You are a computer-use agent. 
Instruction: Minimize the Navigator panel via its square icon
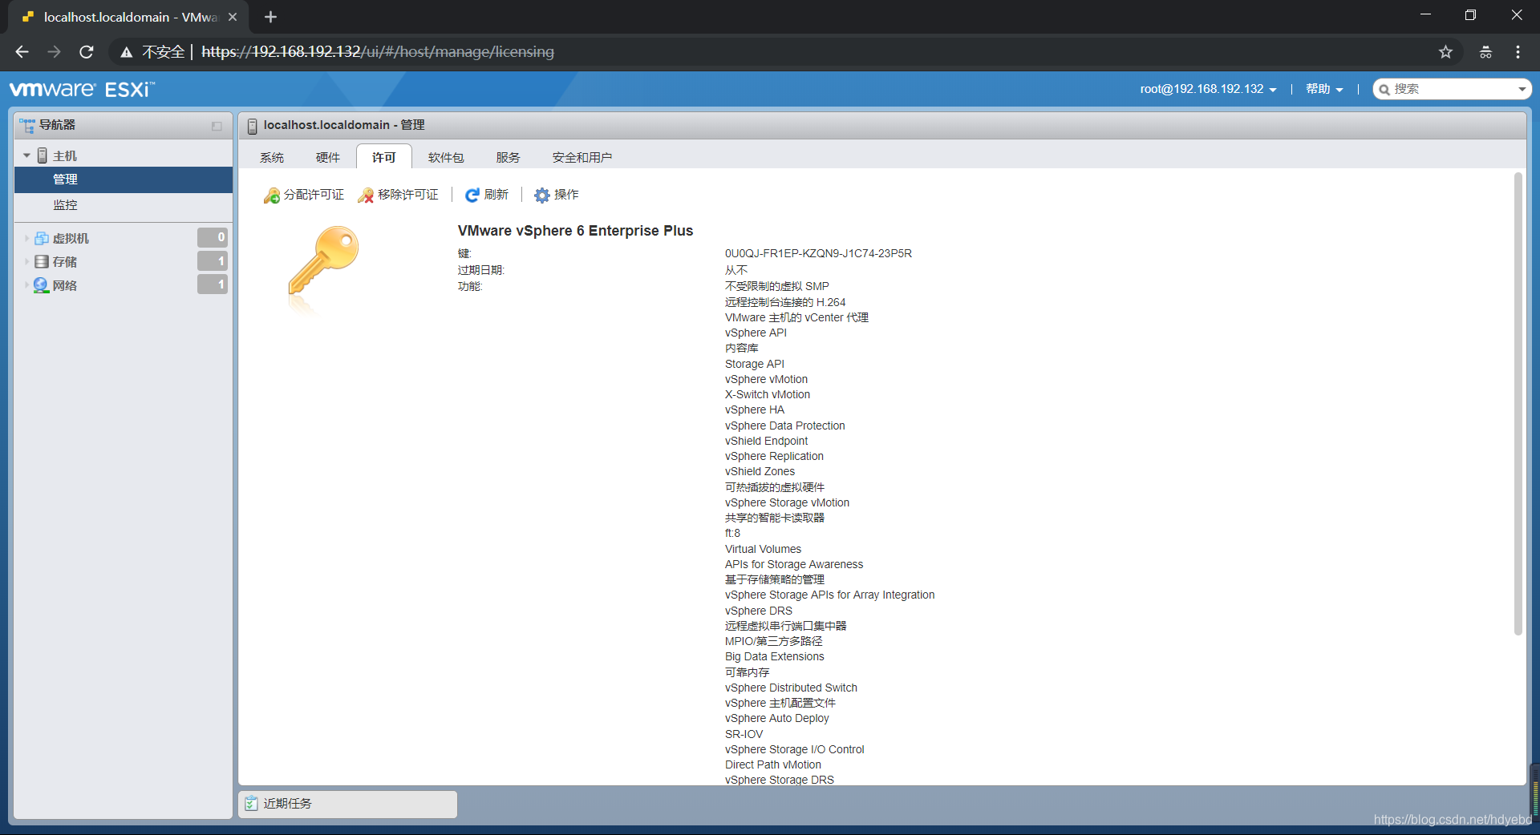click(x=217, y=126)
